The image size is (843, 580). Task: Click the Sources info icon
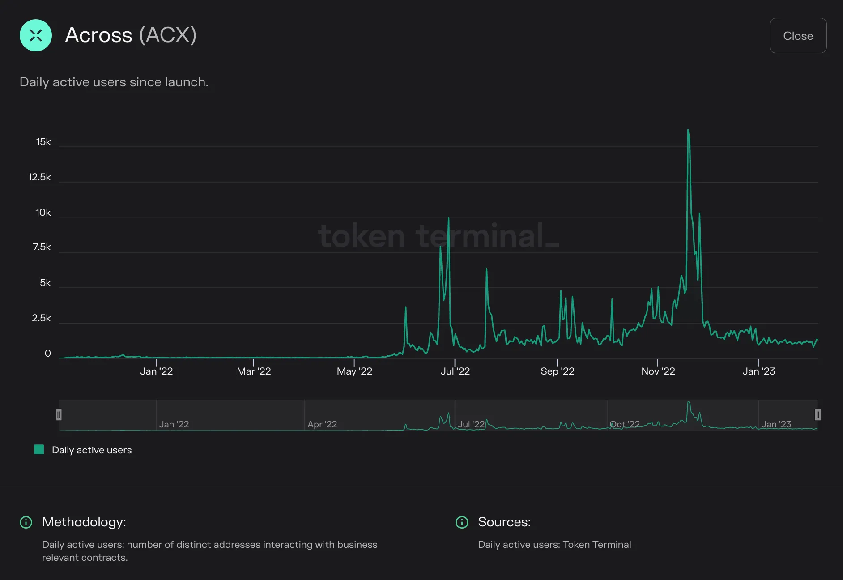coord(462,522)
